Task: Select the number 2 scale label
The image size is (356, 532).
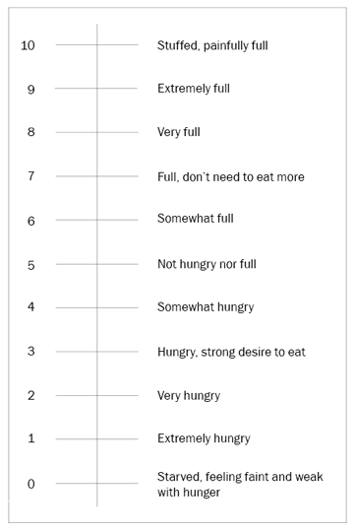Action: pyautogui.click(x=30, y=395)
